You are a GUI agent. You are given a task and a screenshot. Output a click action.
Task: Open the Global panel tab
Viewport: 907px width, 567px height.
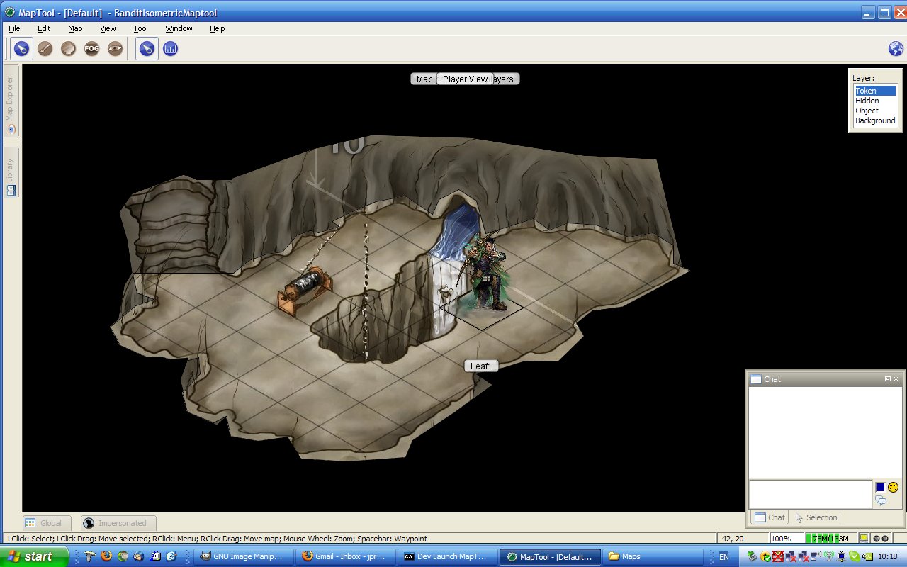click(x=47, y=523)
